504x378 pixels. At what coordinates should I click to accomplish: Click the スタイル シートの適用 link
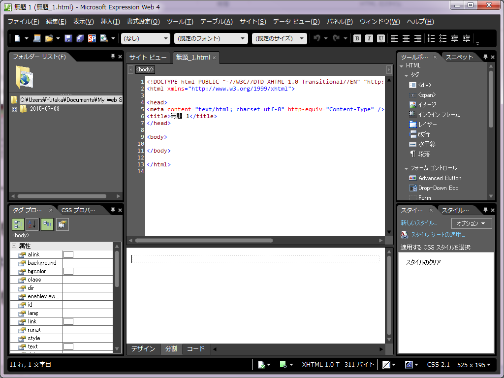point(438,235)
